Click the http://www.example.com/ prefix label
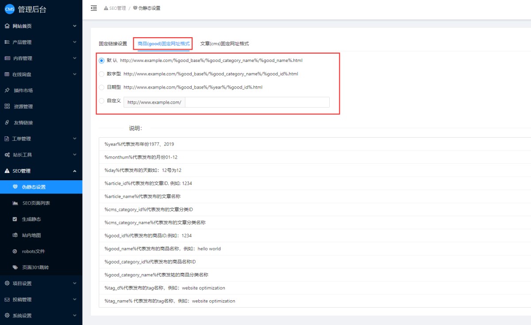The image size is (531, 325). pyautogui.click(x=154, y=102)
